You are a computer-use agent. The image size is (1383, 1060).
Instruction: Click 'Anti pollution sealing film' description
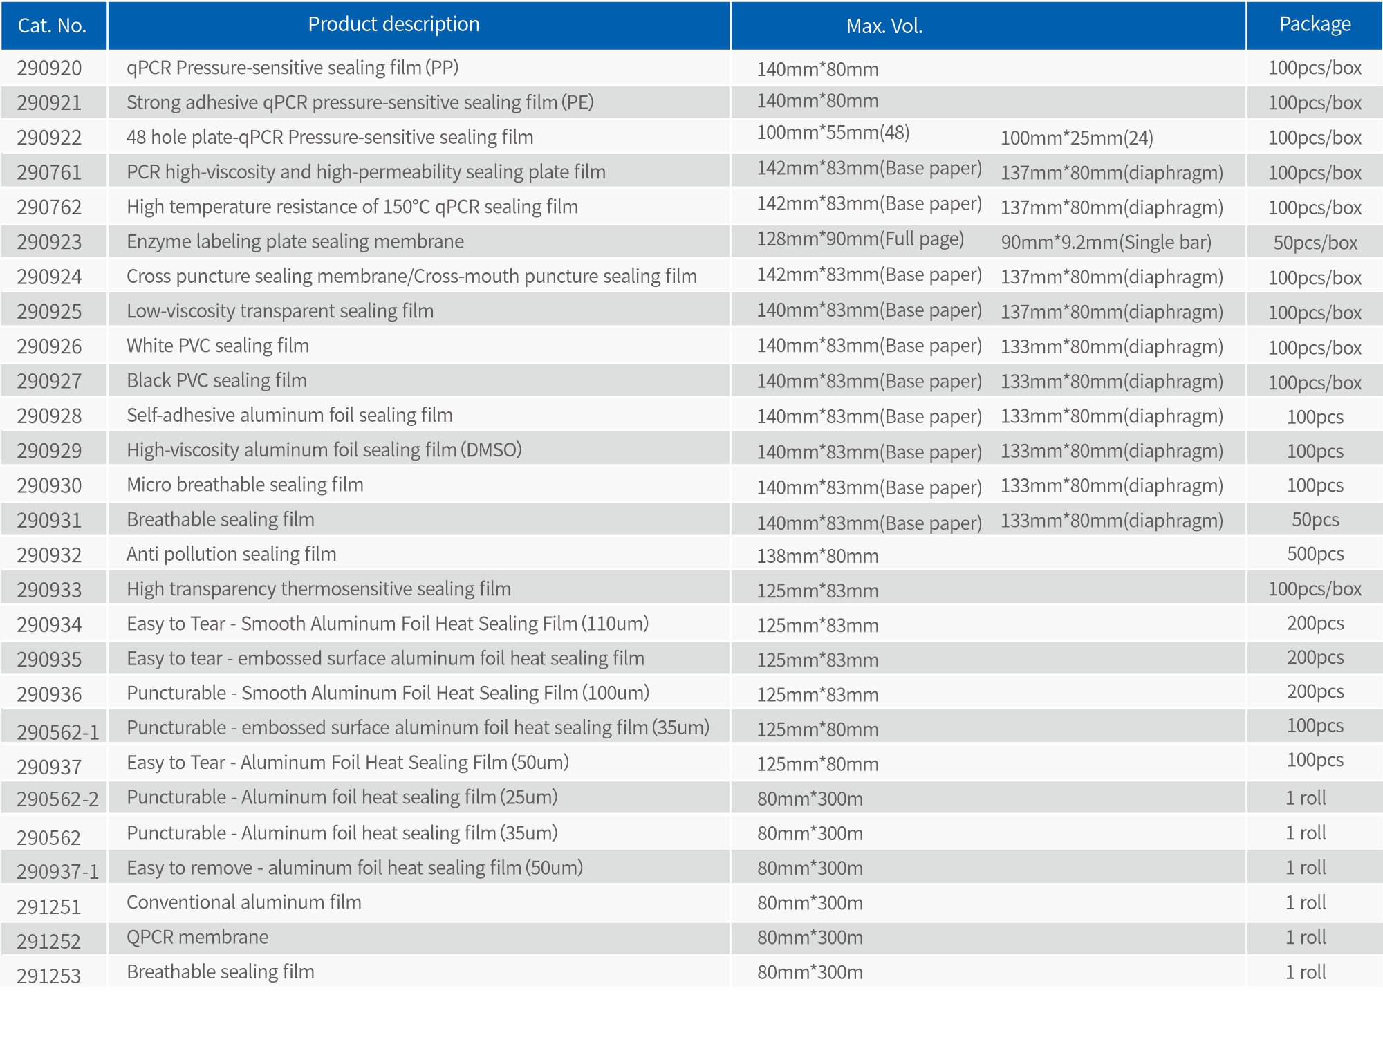(x=232, y=554)
